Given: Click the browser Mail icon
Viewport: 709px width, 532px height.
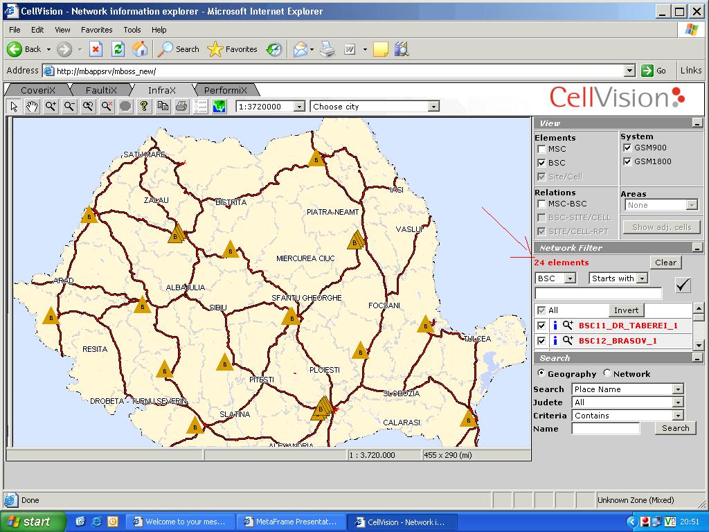Looking at the screenshot, I should tap(300, 49).
